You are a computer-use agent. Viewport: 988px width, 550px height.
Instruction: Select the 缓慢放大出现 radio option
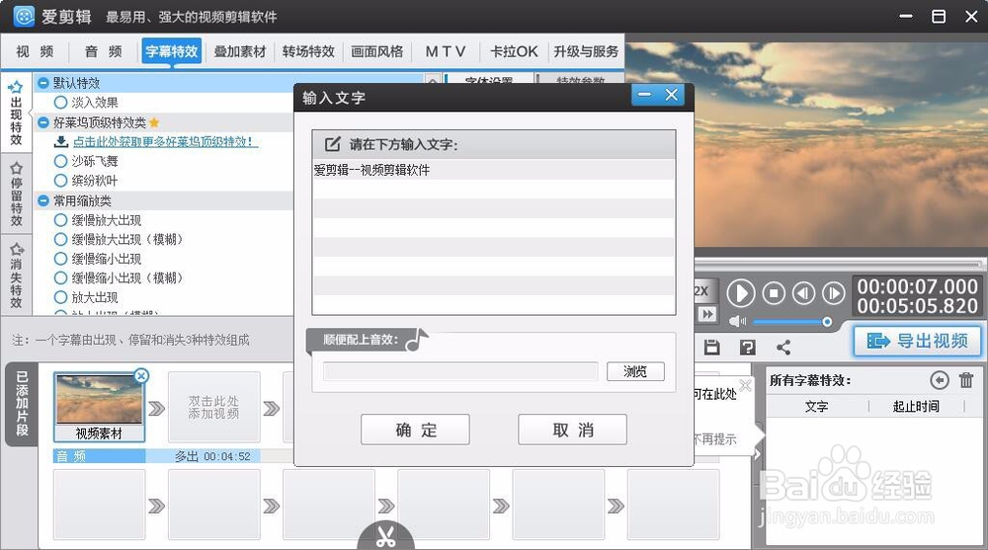pyautogui.click(x=60, y=220)
